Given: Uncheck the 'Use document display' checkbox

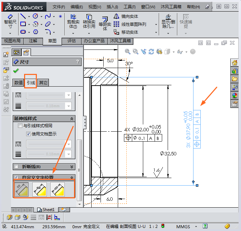Looking at the screenshot, I should click(29, 134).
